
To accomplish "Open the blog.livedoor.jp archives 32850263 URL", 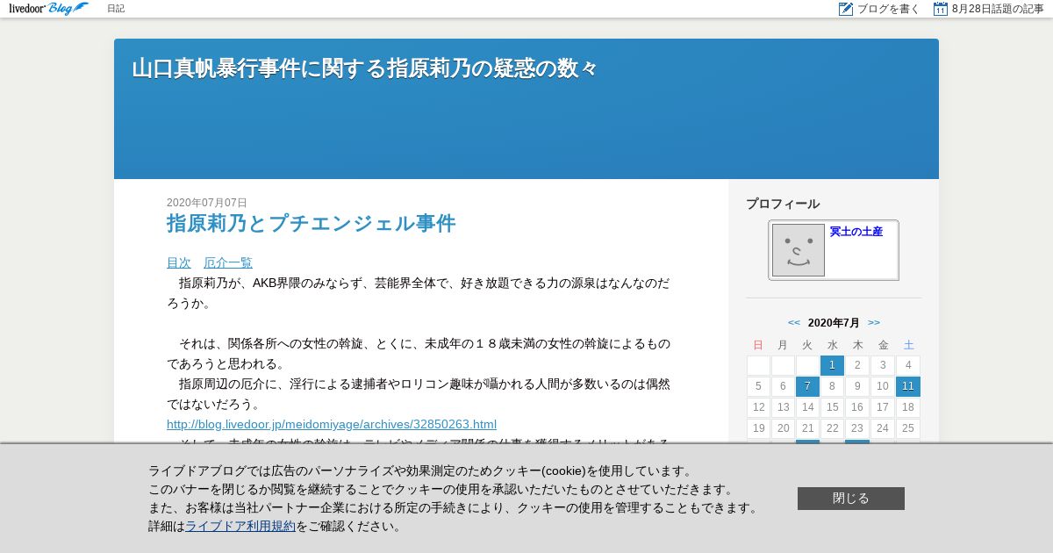I will [332, 424].
